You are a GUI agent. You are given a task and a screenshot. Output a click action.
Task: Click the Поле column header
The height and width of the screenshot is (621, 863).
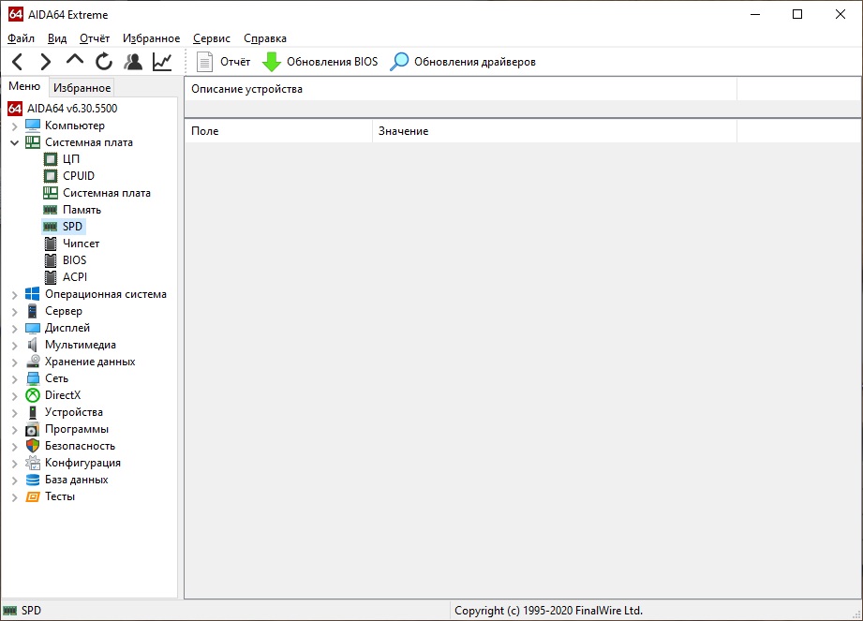pyautogui.click(x=278, y=131)
